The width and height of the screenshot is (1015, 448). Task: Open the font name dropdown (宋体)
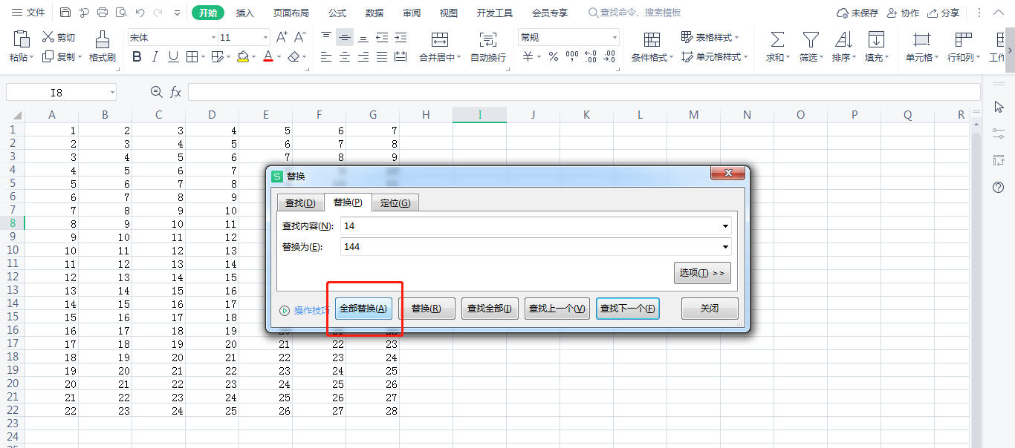[x=213, y=37]
